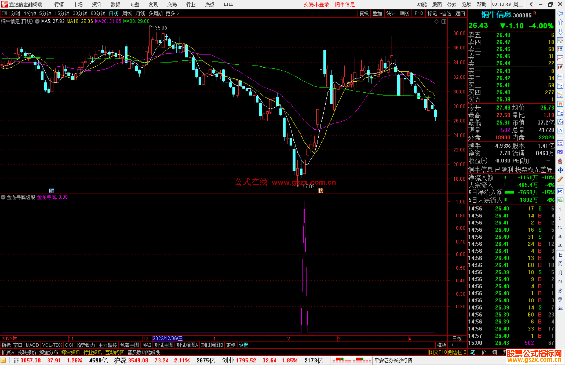Open the f(x) formula icon
Viewport: 565px width, 365px height.
[x=560, y=122]
